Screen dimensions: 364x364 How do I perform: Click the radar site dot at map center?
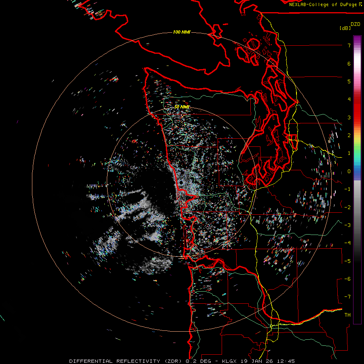181,183
